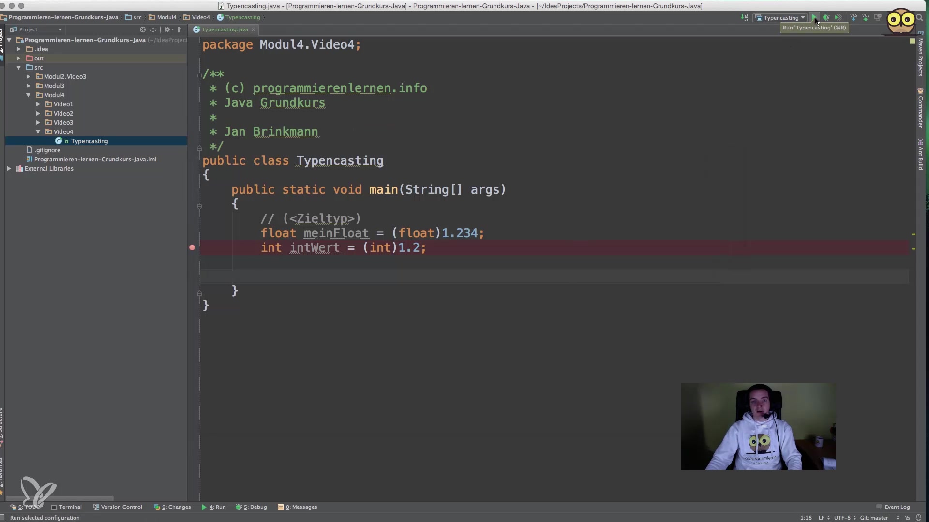Expand the External Libraries node
929x522 pixels.
pos(9,169)
